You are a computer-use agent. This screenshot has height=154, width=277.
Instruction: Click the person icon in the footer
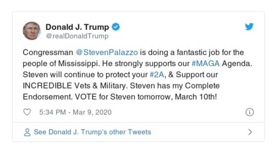[27, 132]
